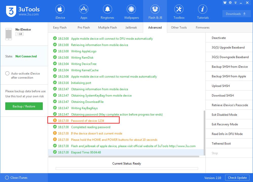253x182 pixels.
Task: Select the Obtaining SystemKeyBag log row
Action: 126,96
